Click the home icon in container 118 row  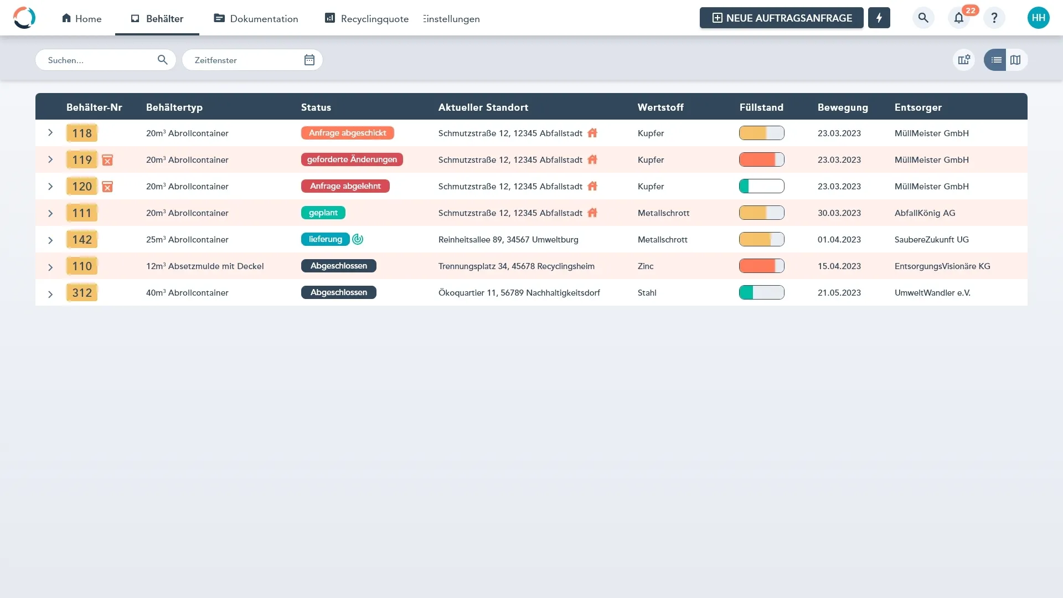click(592, 133)
